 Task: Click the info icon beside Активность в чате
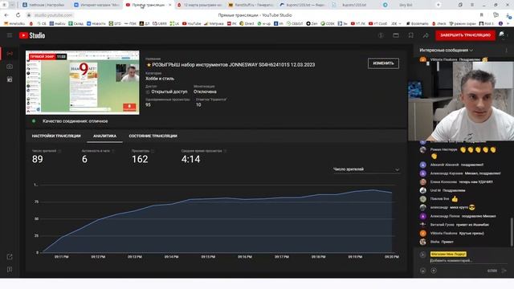[113, 151]
